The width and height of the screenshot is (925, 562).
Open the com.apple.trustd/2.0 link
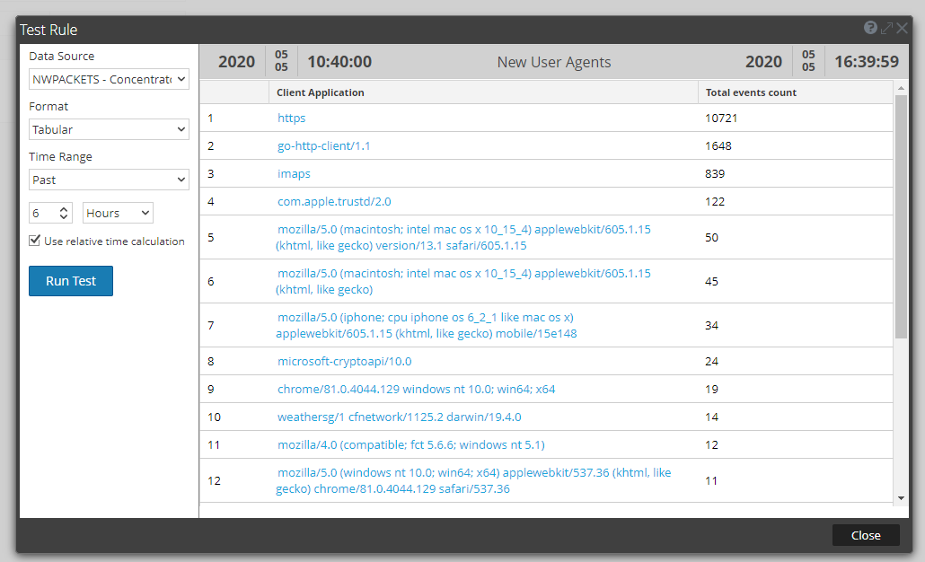pyautogui.click(x=334, y=201)
